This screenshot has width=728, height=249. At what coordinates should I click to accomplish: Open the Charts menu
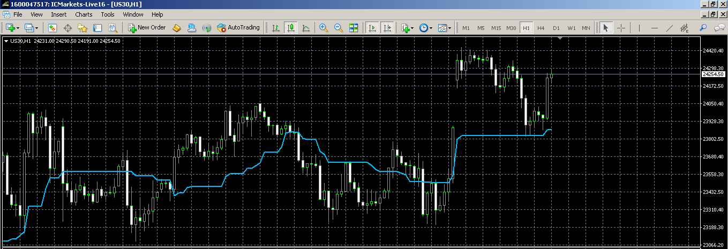(84, 14)
